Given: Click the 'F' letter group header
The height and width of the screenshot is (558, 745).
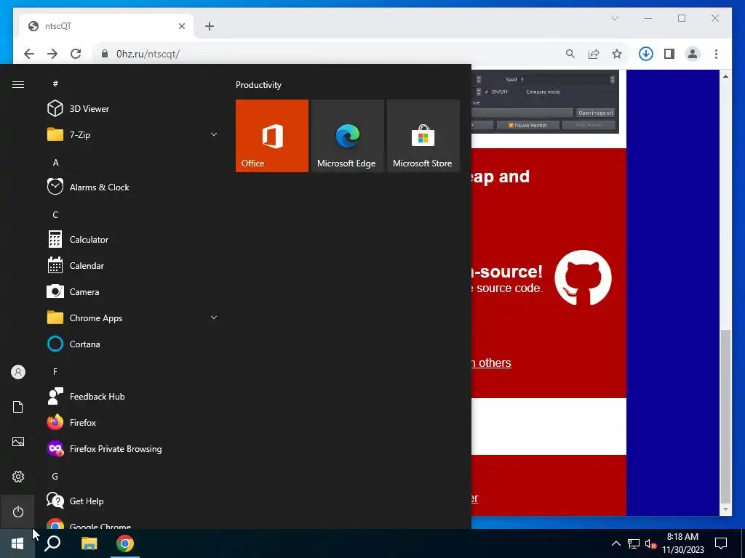Looking at the screenshot, I should [x=55, y=371].
